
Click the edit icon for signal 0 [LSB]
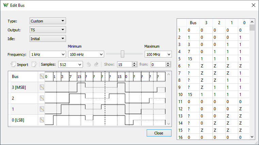(x=42, y=120)
